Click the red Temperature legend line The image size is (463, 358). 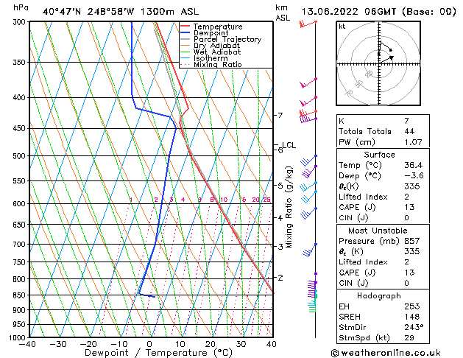pos(185,27)
